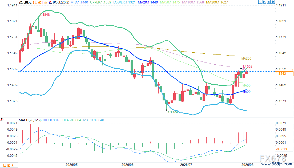Click the 1.1558 recent high label
The width and height of the screenshot is (294, 168).
pos(247,67)
